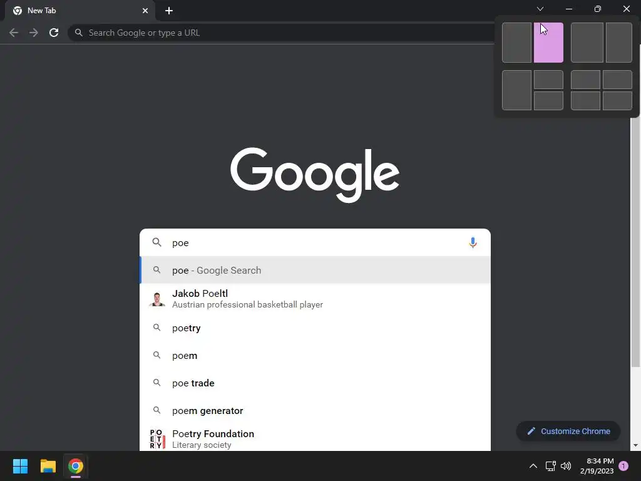Open notification center badge

click(x=623, y=466)
